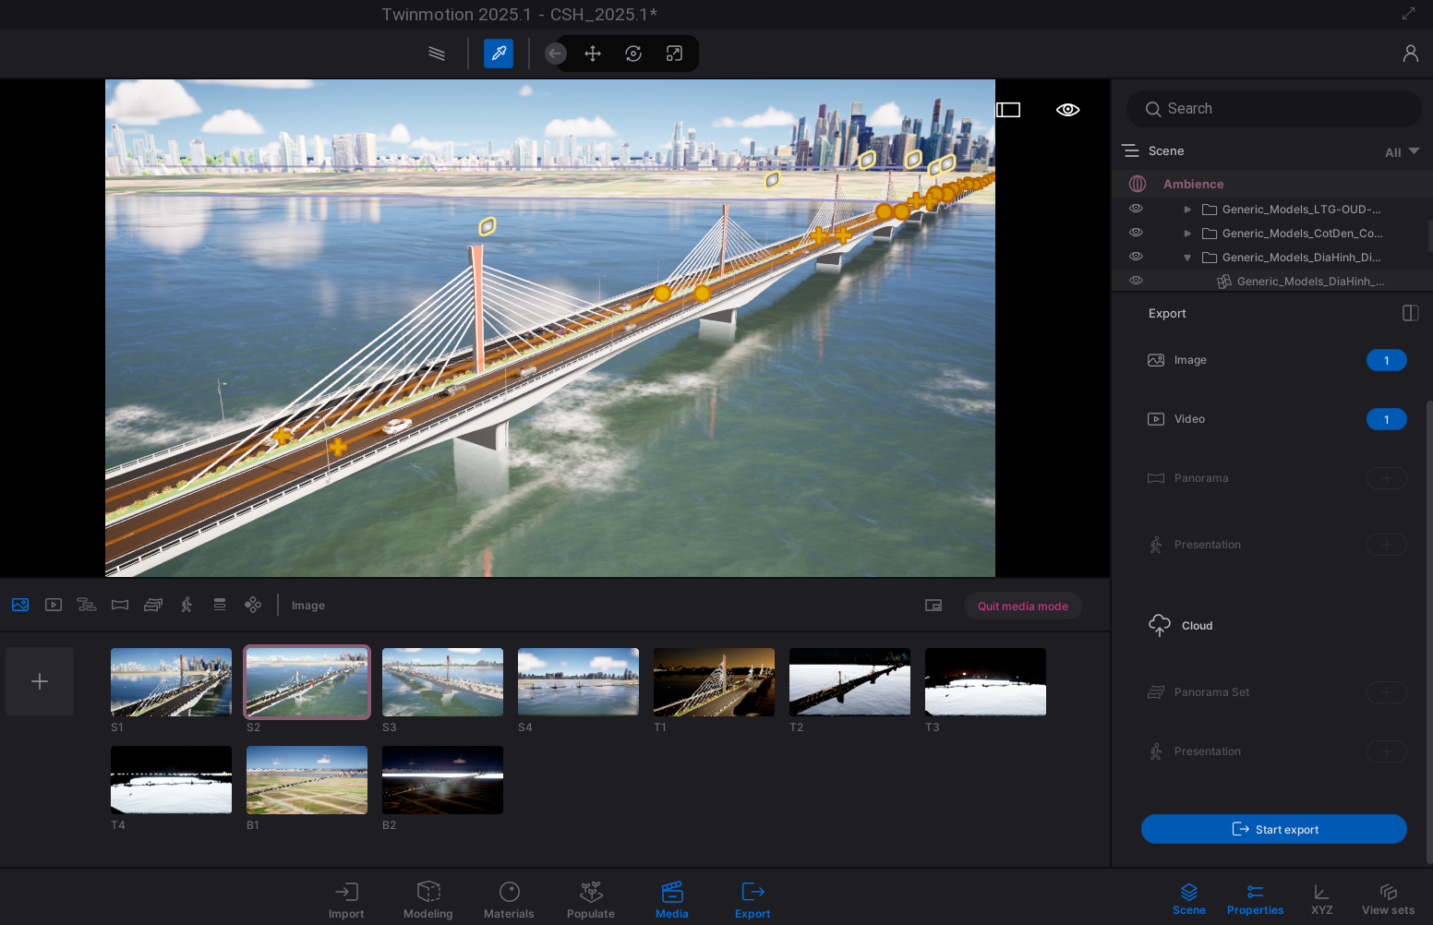Screen dimensions: 1433x925
Task: Select image thumbnail B1
Action: click(307, 780)
